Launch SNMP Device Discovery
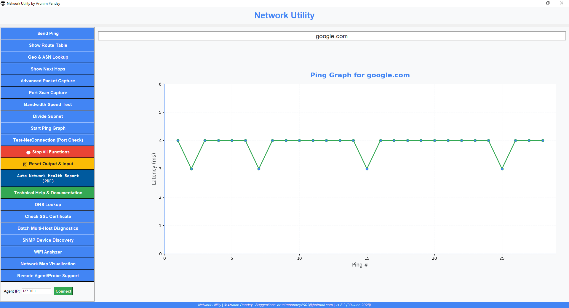 coord(47,240)
